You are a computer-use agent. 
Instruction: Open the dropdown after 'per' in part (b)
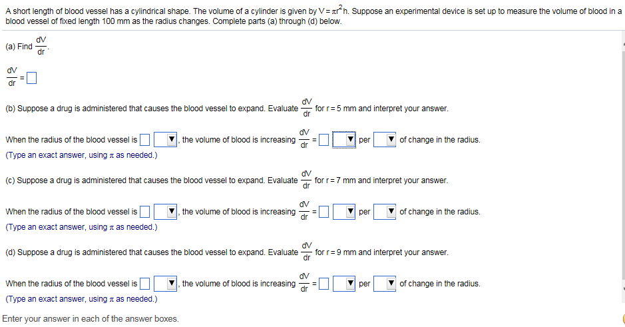tap(385, 140)
